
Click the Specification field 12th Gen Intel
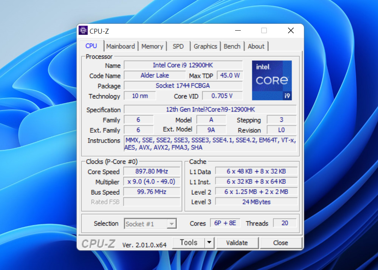pyautogui.click(x=210, y=109)
